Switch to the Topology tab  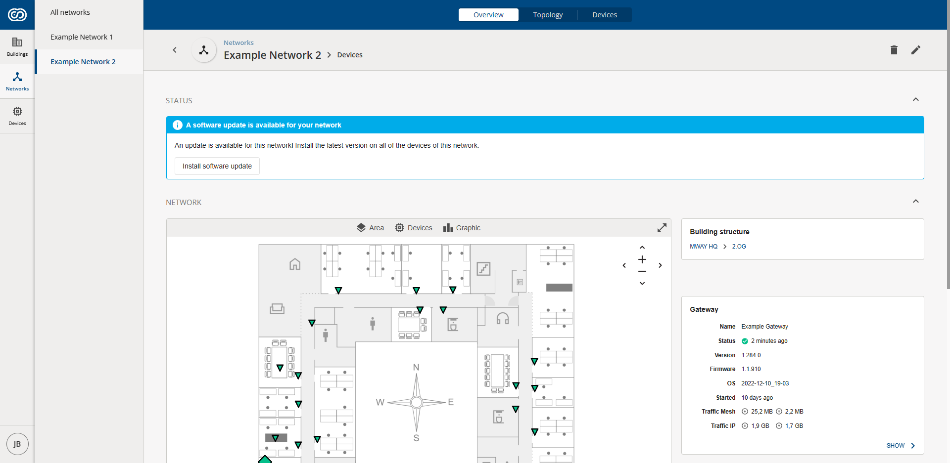pyautogui.click(x=548, y=15)
